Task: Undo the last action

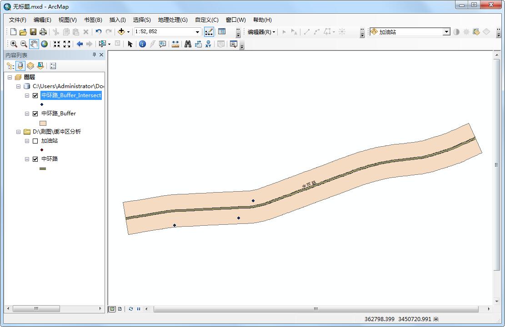Action: 99,31
